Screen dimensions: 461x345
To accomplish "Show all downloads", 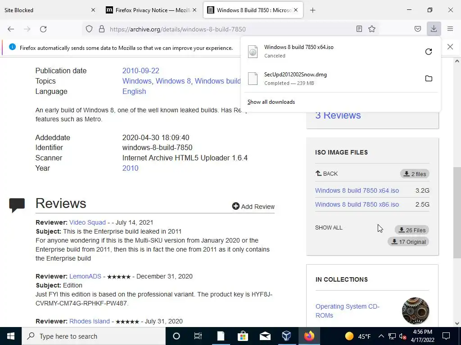I will click(271, 102).
